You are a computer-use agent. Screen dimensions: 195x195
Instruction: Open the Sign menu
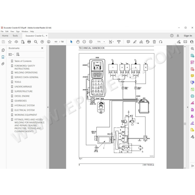tap(18, 31)
